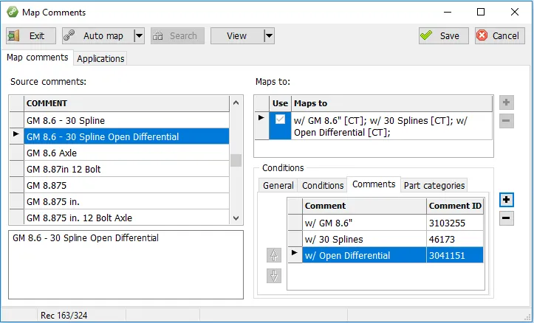Click the source comment text box

point(126,265)
